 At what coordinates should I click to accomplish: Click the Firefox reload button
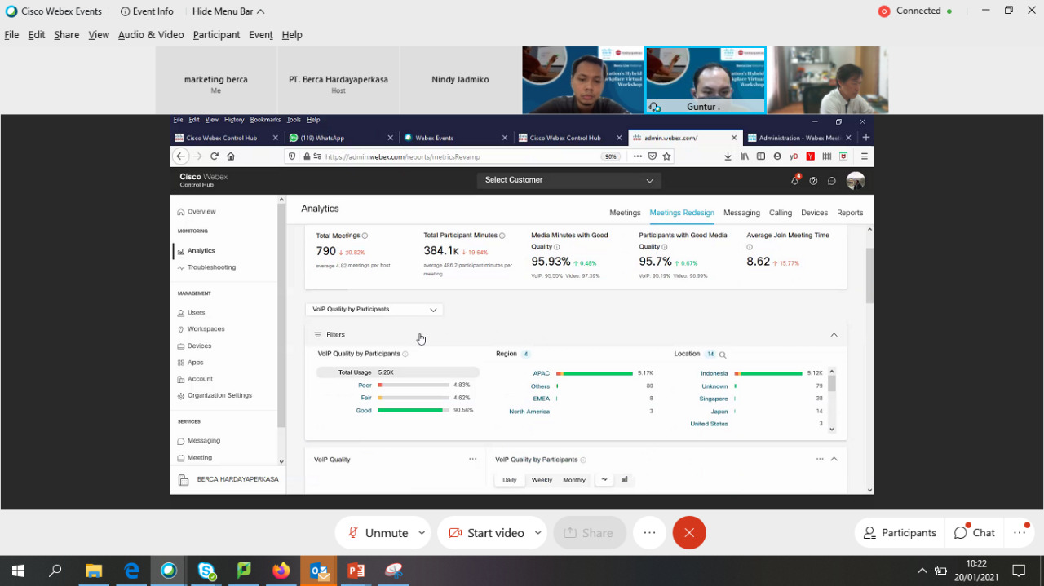point(215,156)
